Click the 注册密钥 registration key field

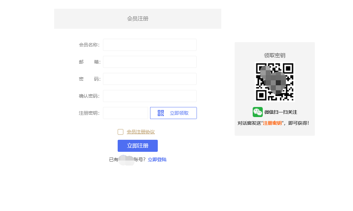125,113
